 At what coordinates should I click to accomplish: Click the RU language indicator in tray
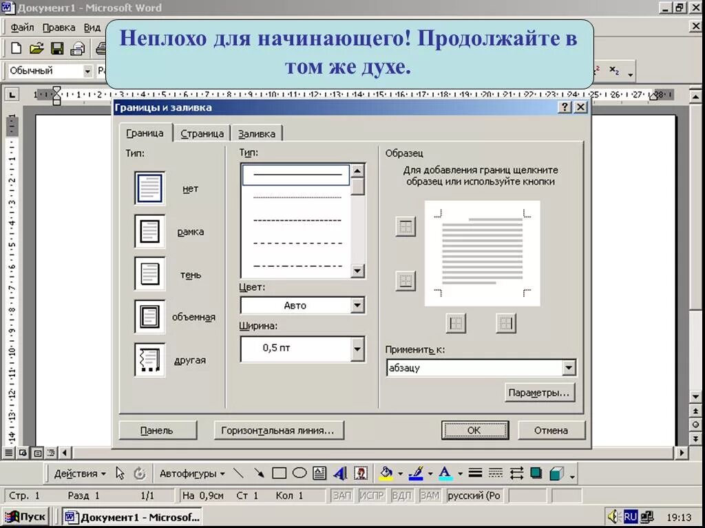pos(630,517)
